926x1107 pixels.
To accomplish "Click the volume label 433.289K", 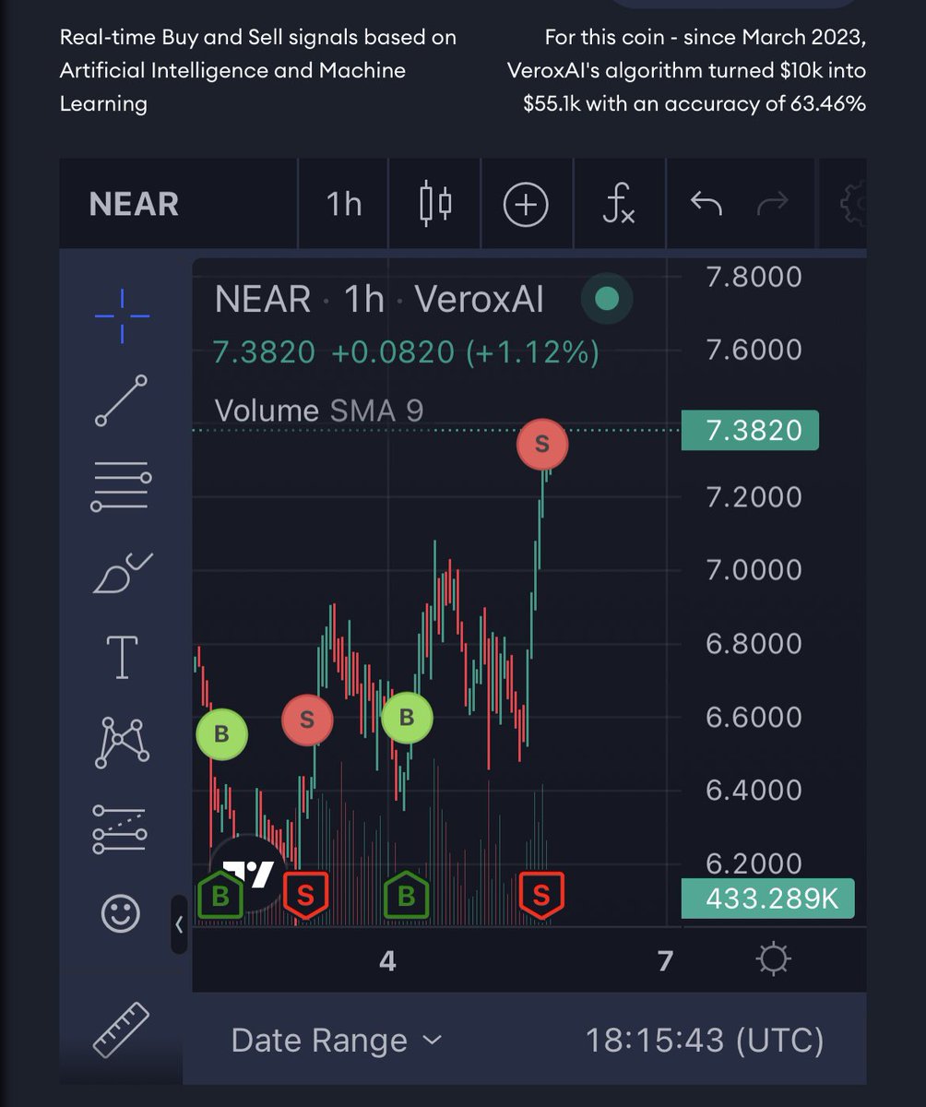I will (767, 899).
